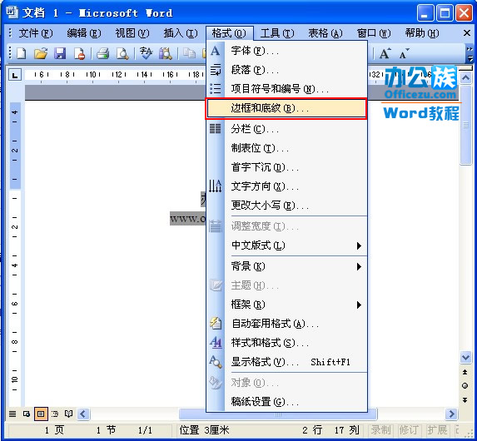The height and width of the screenshot is (441, 477).
Task: Select 稿纸设置(G)... menu item
Action: 286,402
